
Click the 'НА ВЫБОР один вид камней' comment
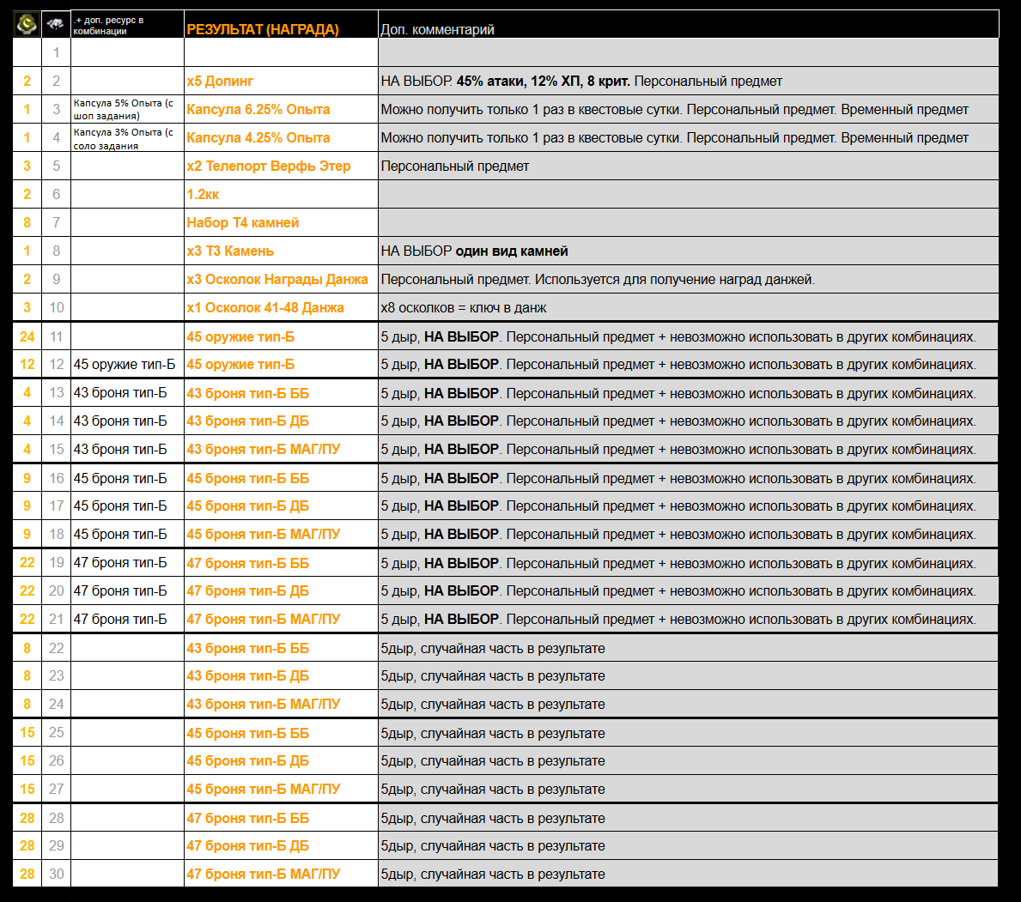tap(474, 251)
